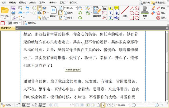Toggle Continuous page layout in status bar
The width and height of the screenshot is (169, 108).
pyautogui.click(x=103, y=105)
